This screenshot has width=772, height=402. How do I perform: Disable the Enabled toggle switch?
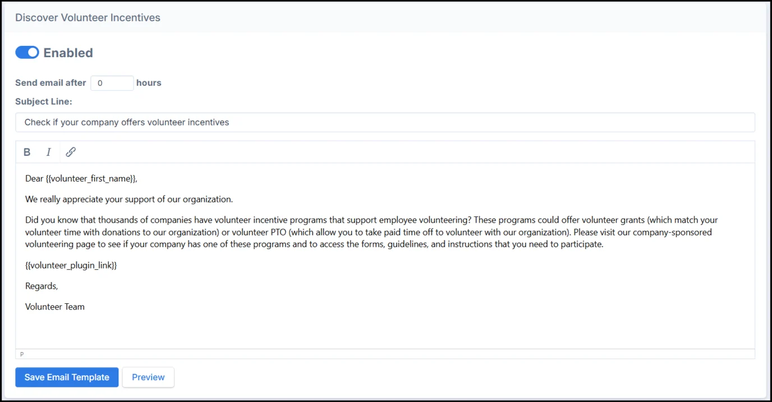coord(27,53)
